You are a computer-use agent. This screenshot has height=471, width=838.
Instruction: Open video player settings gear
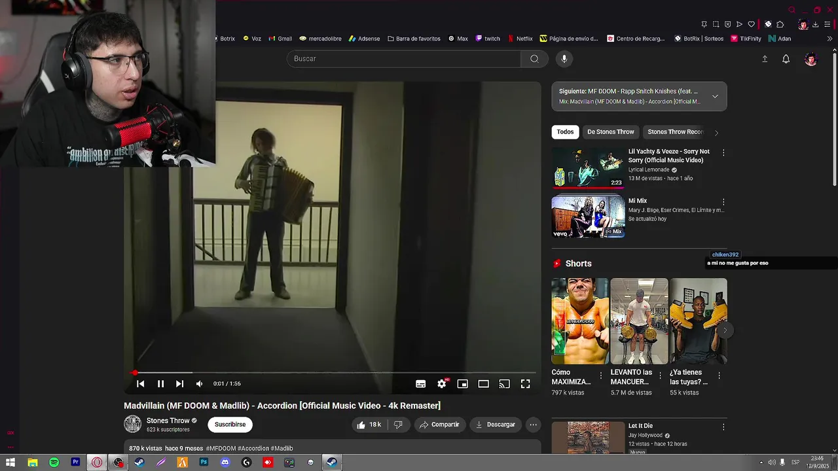coord(442,384)
